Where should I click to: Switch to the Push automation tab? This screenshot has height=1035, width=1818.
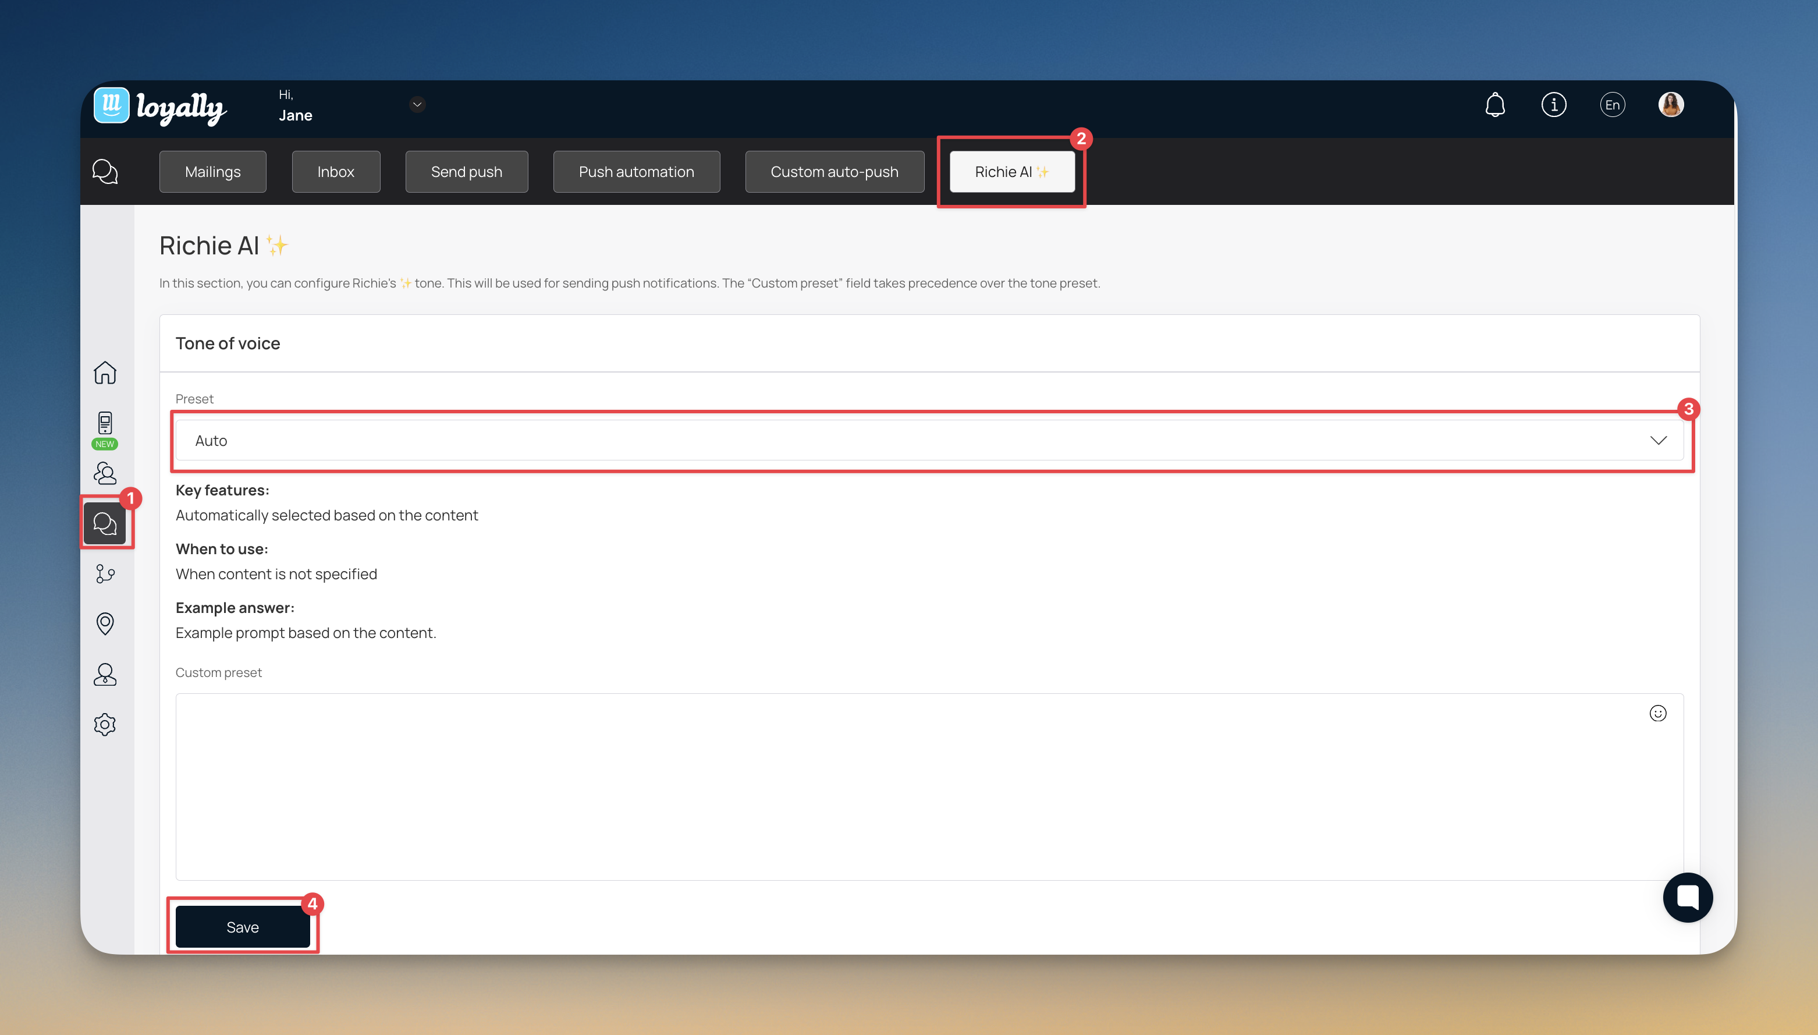click(x=636, y=171)
